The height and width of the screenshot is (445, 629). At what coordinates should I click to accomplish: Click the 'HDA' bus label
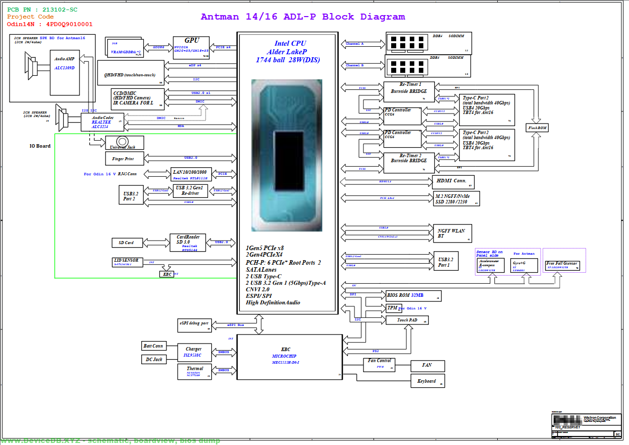[x=181, y=126]
